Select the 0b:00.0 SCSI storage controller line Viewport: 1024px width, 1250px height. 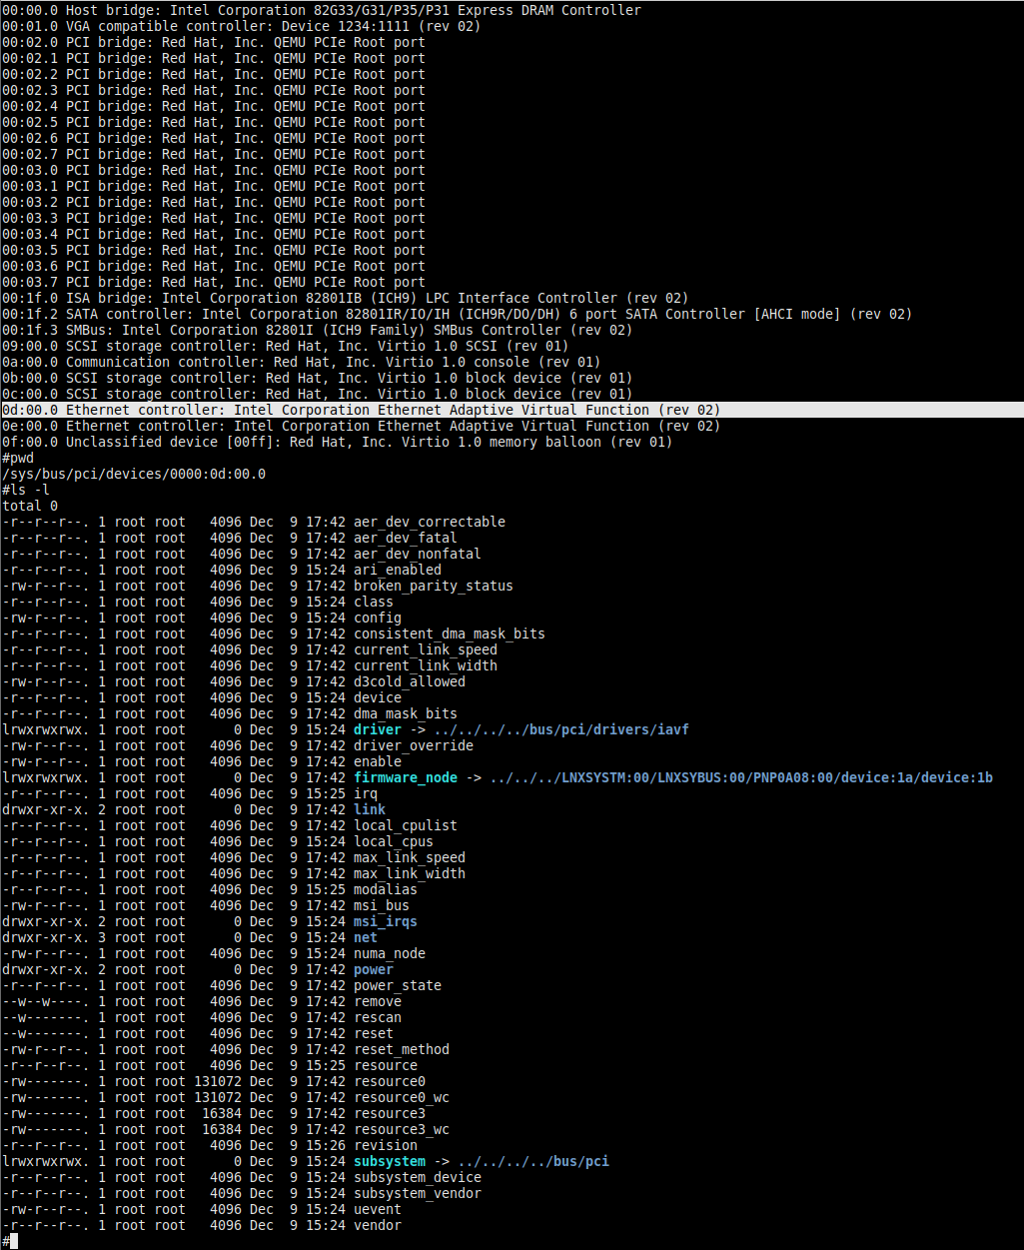(x=318, y=378)
